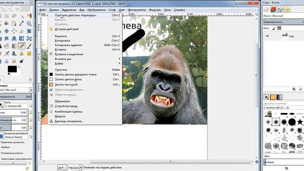The image size is (304, 171).
Task: Select the Fuzzy Select wand tool
Action: coord(22,16)
